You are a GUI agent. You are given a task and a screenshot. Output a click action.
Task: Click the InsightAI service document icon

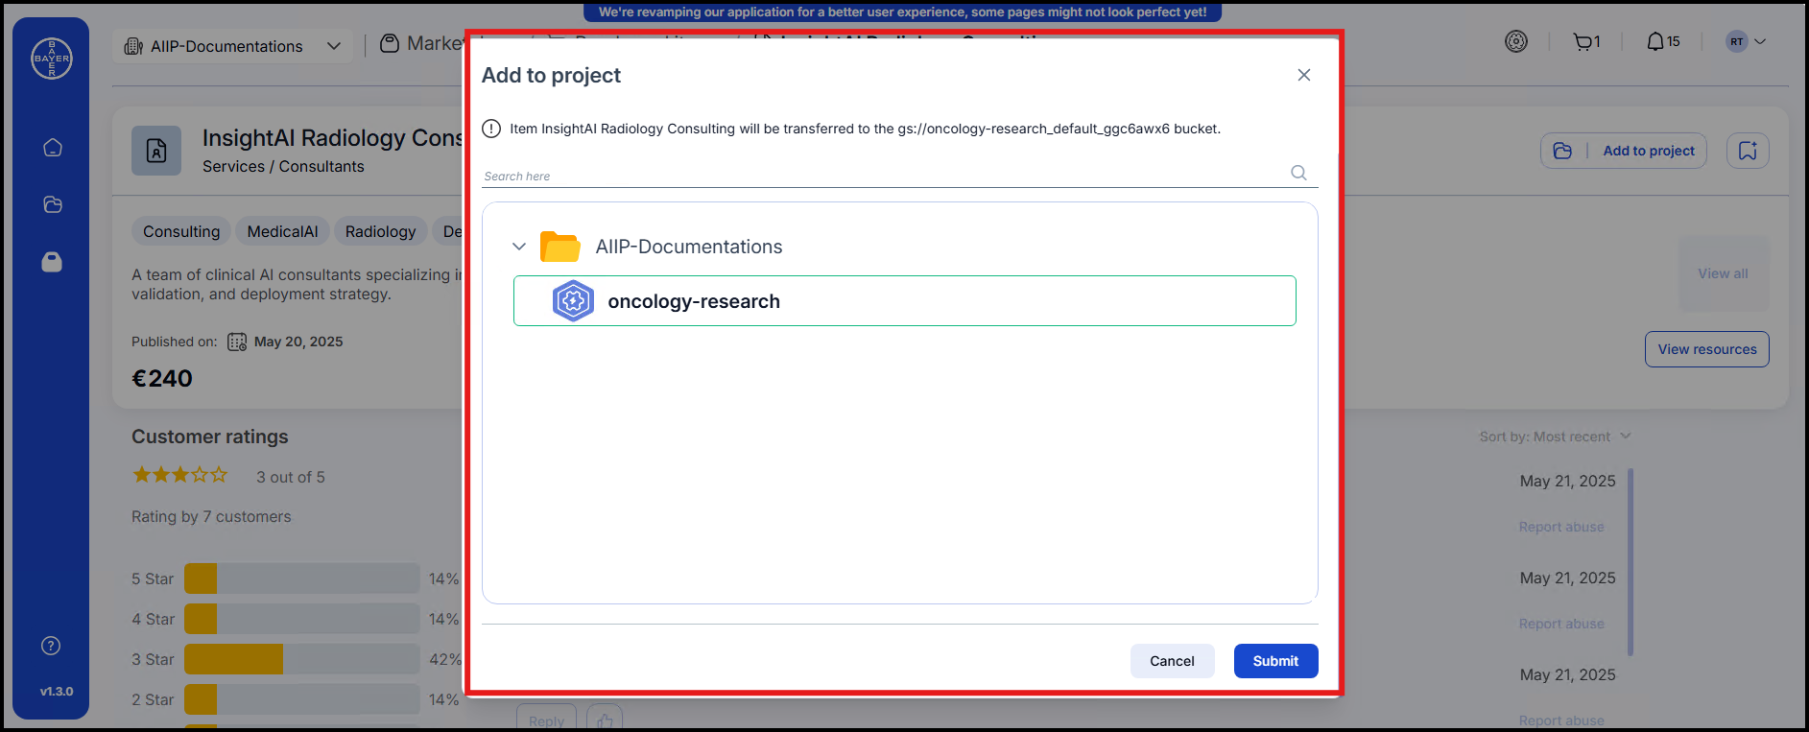pos(156,151)
